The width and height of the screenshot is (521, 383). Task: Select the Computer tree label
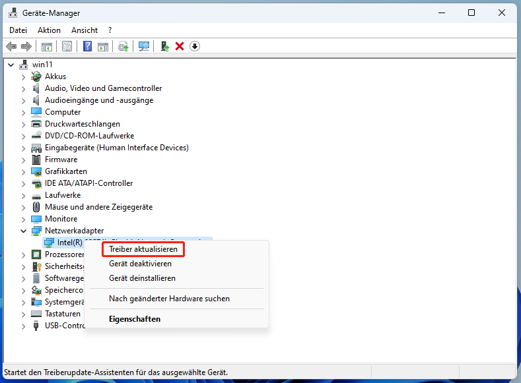[x=63, y=112]
